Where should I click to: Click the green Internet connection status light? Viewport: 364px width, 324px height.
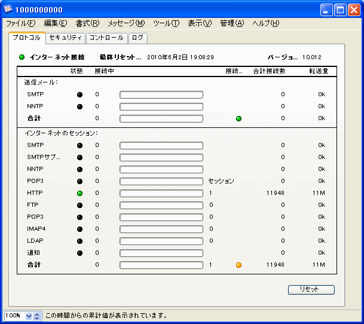point(22,57)
